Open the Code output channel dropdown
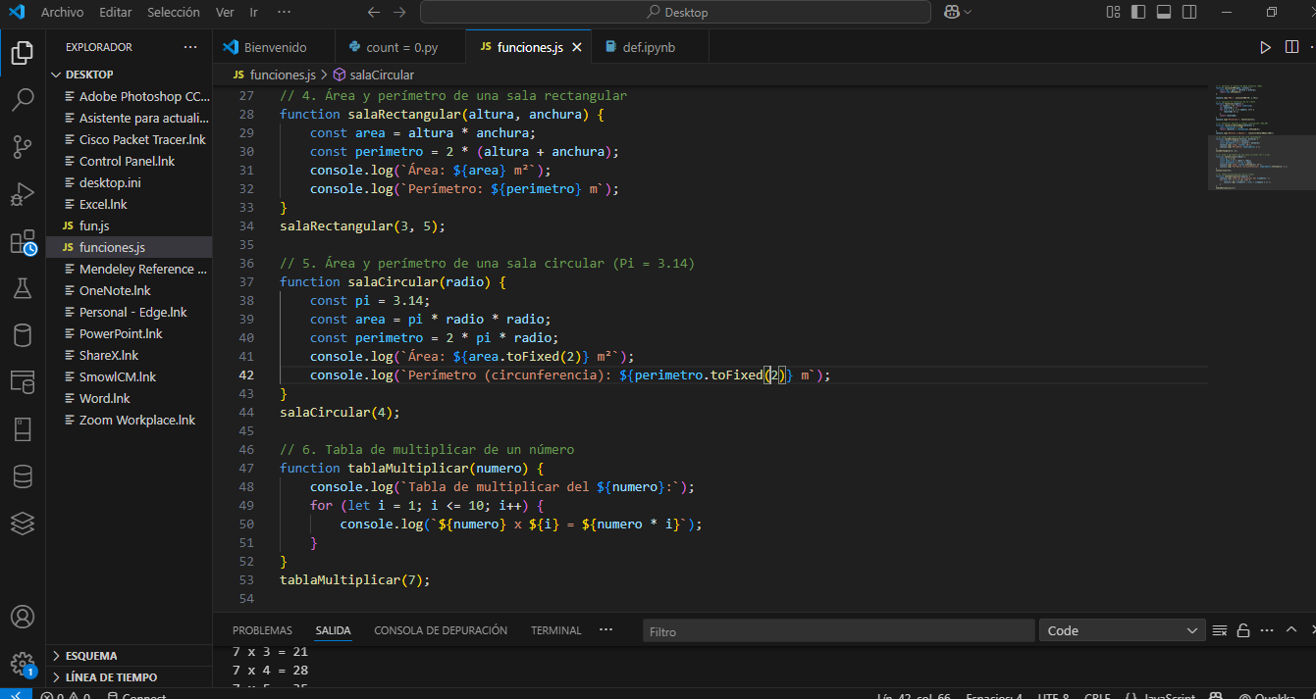The image size is (1316, 699). (x=1122, y=630)
